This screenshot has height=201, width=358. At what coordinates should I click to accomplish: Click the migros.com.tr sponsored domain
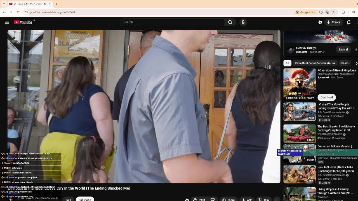tap(317, 52)
